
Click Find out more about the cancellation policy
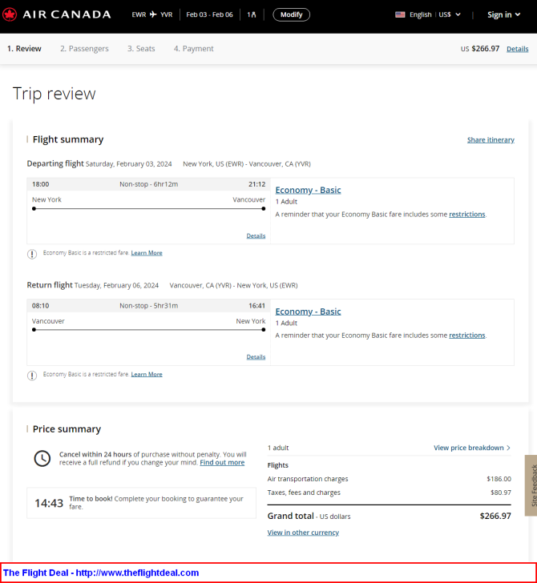[222, 463]
